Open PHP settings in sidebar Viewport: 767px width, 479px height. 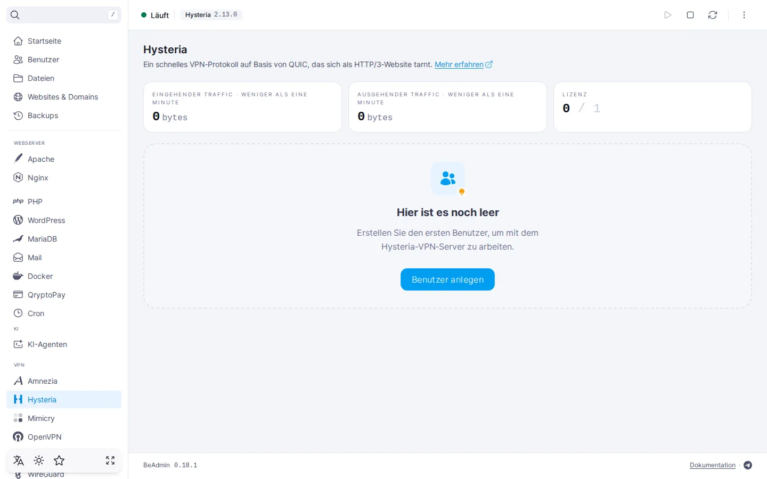[64, 202]
